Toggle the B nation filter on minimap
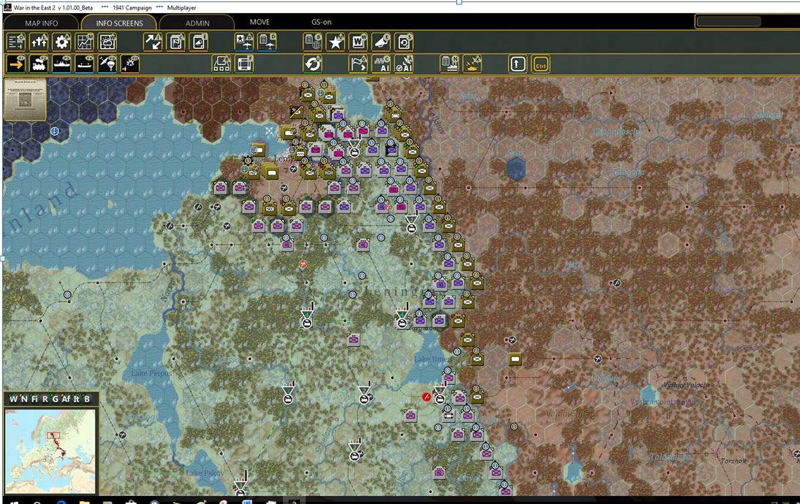Screen dimensions: 800x504 pyautogui.click(x=87, y=399)
